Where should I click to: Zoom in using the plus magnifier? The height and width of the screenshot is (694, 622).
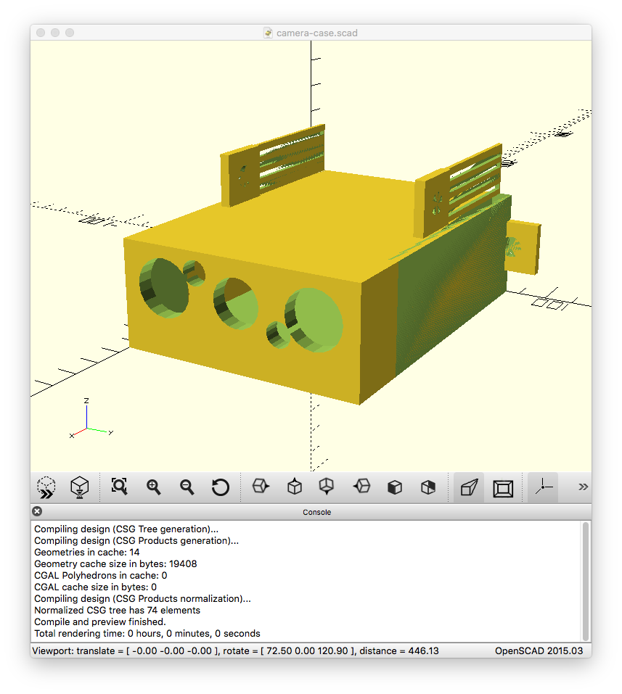click(153, 487)
